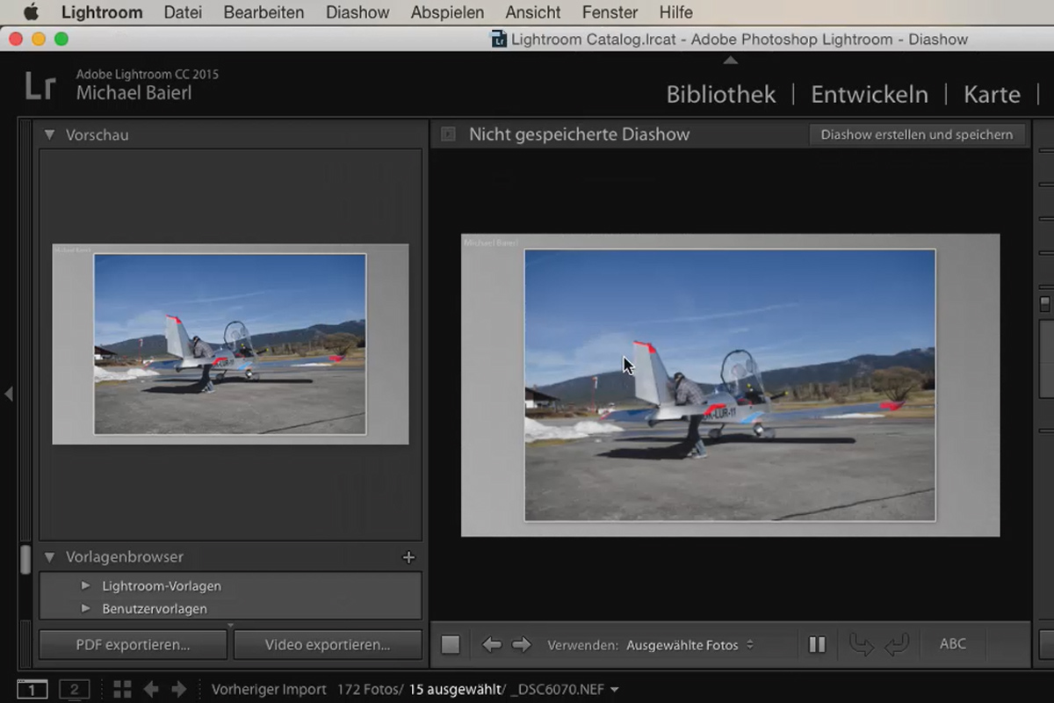Collapse the Vorschau panel
The image size is (1054, 703).
coord(49,135)
